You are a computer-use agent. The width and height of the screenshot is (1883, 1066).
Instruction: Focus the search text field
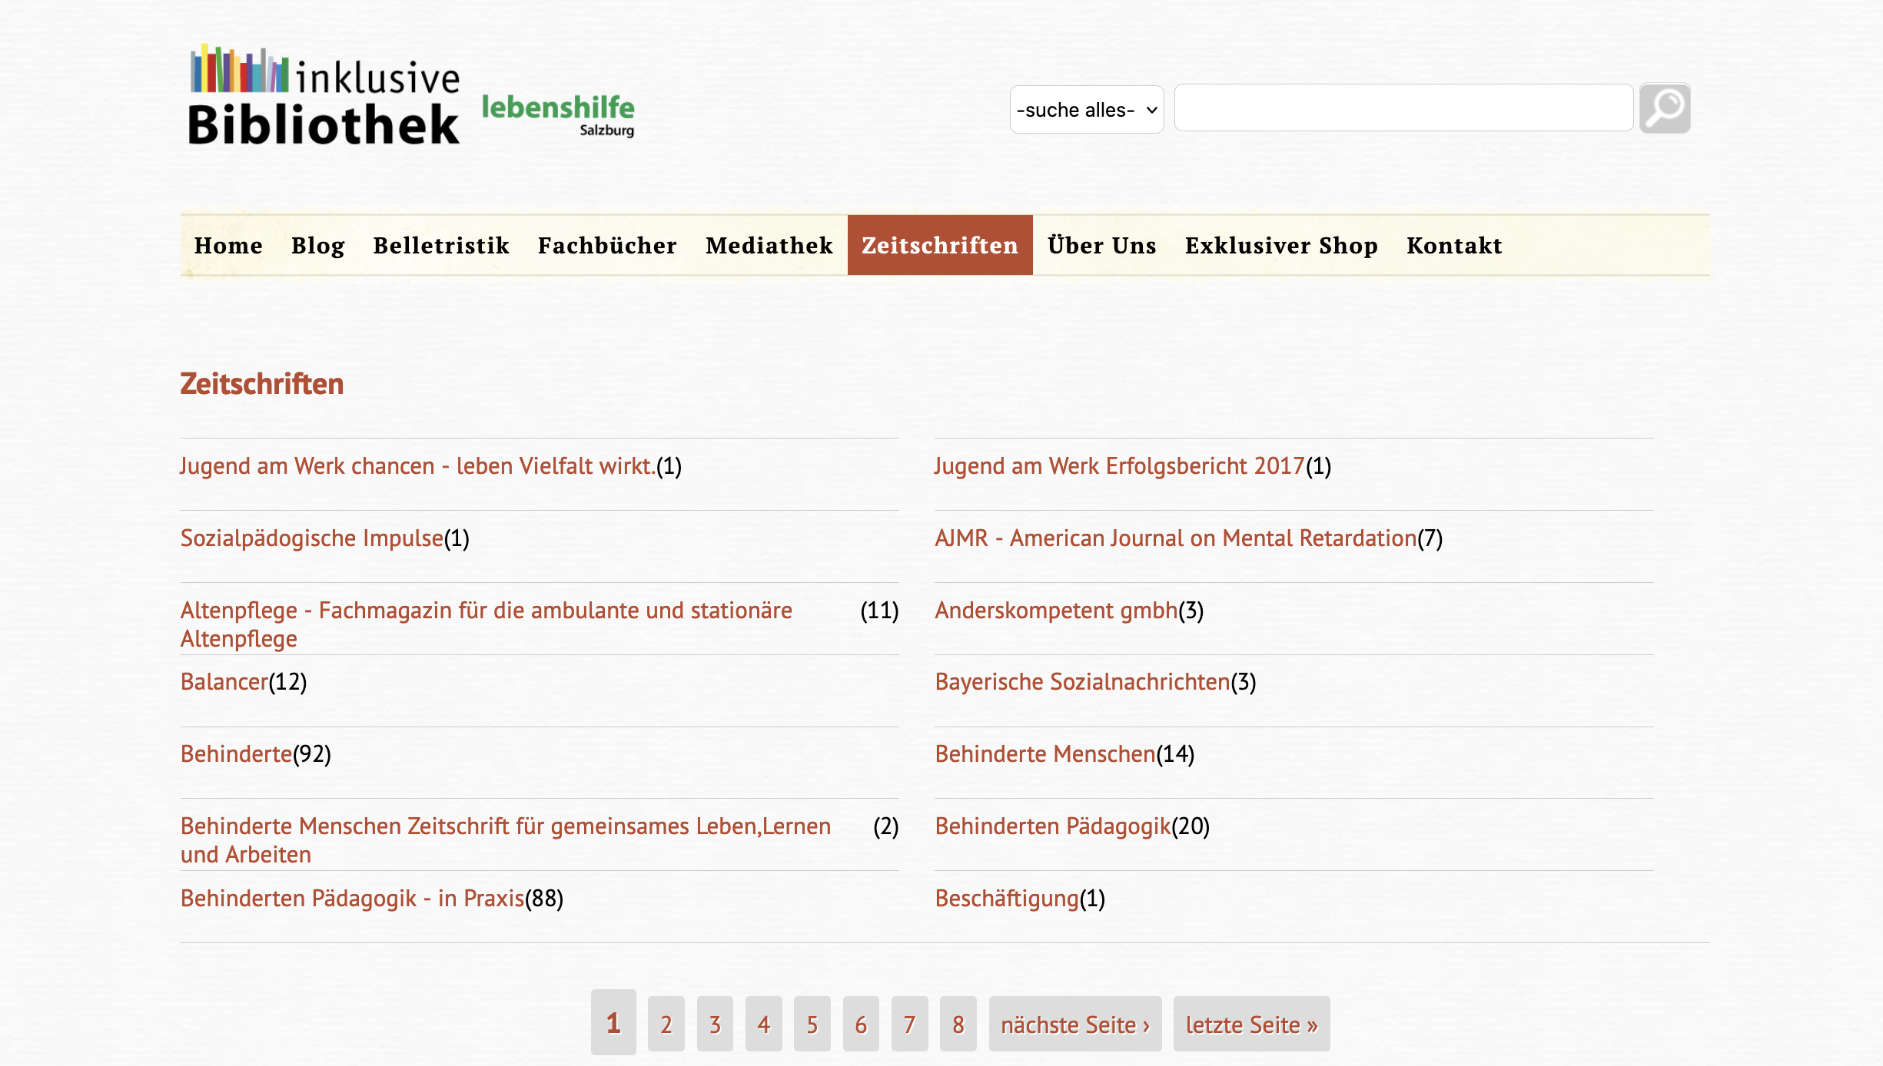[1403, 108]
